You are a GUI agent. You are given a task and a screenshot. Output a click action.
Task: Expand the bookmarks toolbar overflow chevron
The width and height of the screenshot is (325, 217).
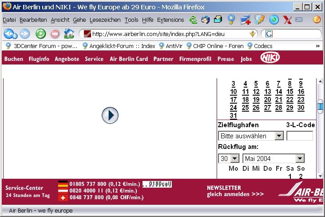point(318,46)
